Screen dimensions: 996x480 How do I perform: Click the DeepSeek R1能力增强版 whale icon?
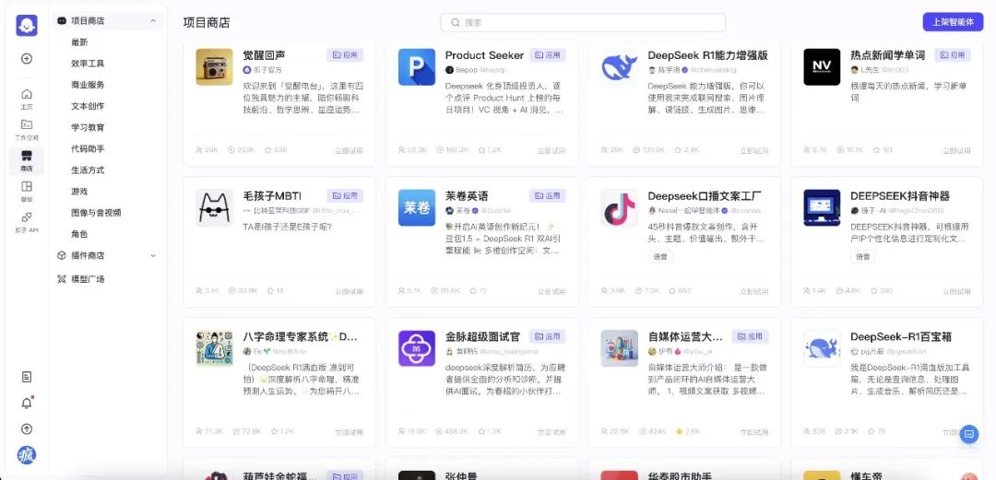[x=620, y=66]
